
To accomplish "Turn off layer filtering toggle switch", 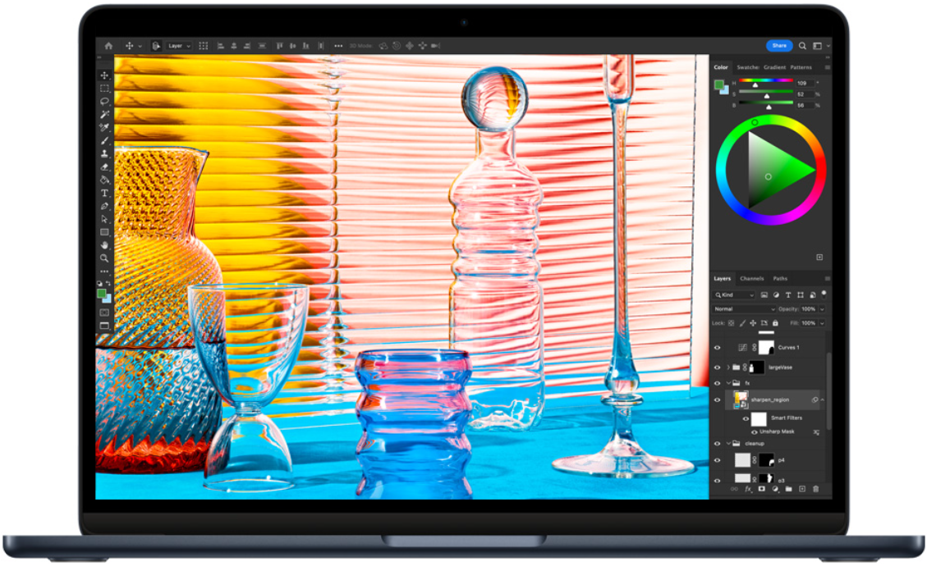I will 824,294.
